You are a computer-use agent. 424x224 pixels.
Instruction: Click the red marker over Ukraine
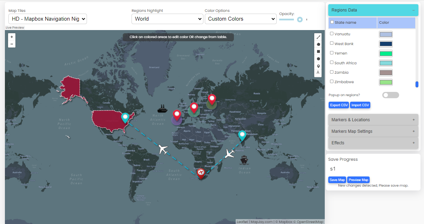click(211, 100)
